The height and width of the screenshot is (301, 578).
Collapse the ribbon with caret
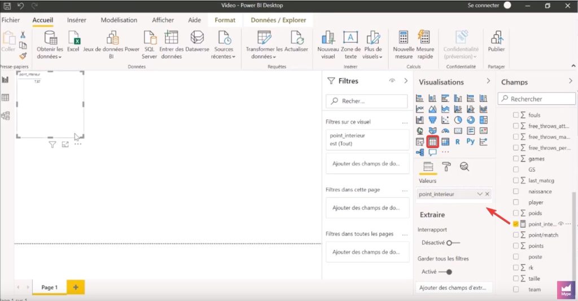(573, 66)
